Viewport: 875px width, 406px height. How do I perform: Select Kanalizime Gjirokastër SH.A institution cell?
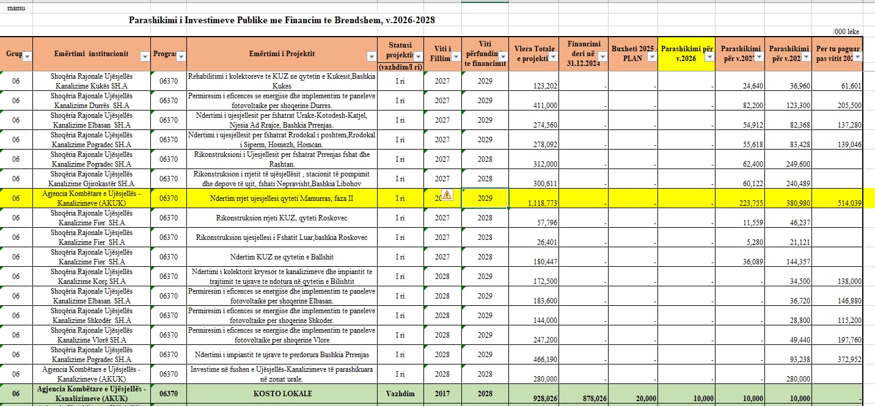[x=92, y=178]
